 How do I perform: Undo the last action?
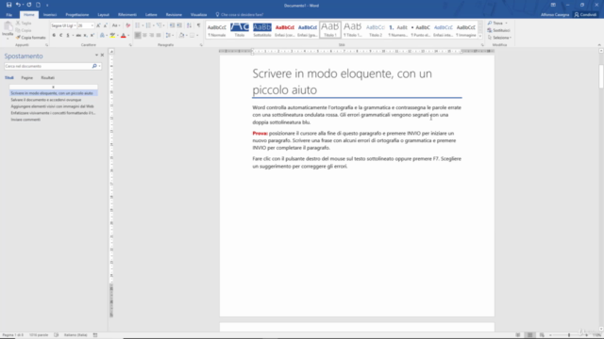18,5
